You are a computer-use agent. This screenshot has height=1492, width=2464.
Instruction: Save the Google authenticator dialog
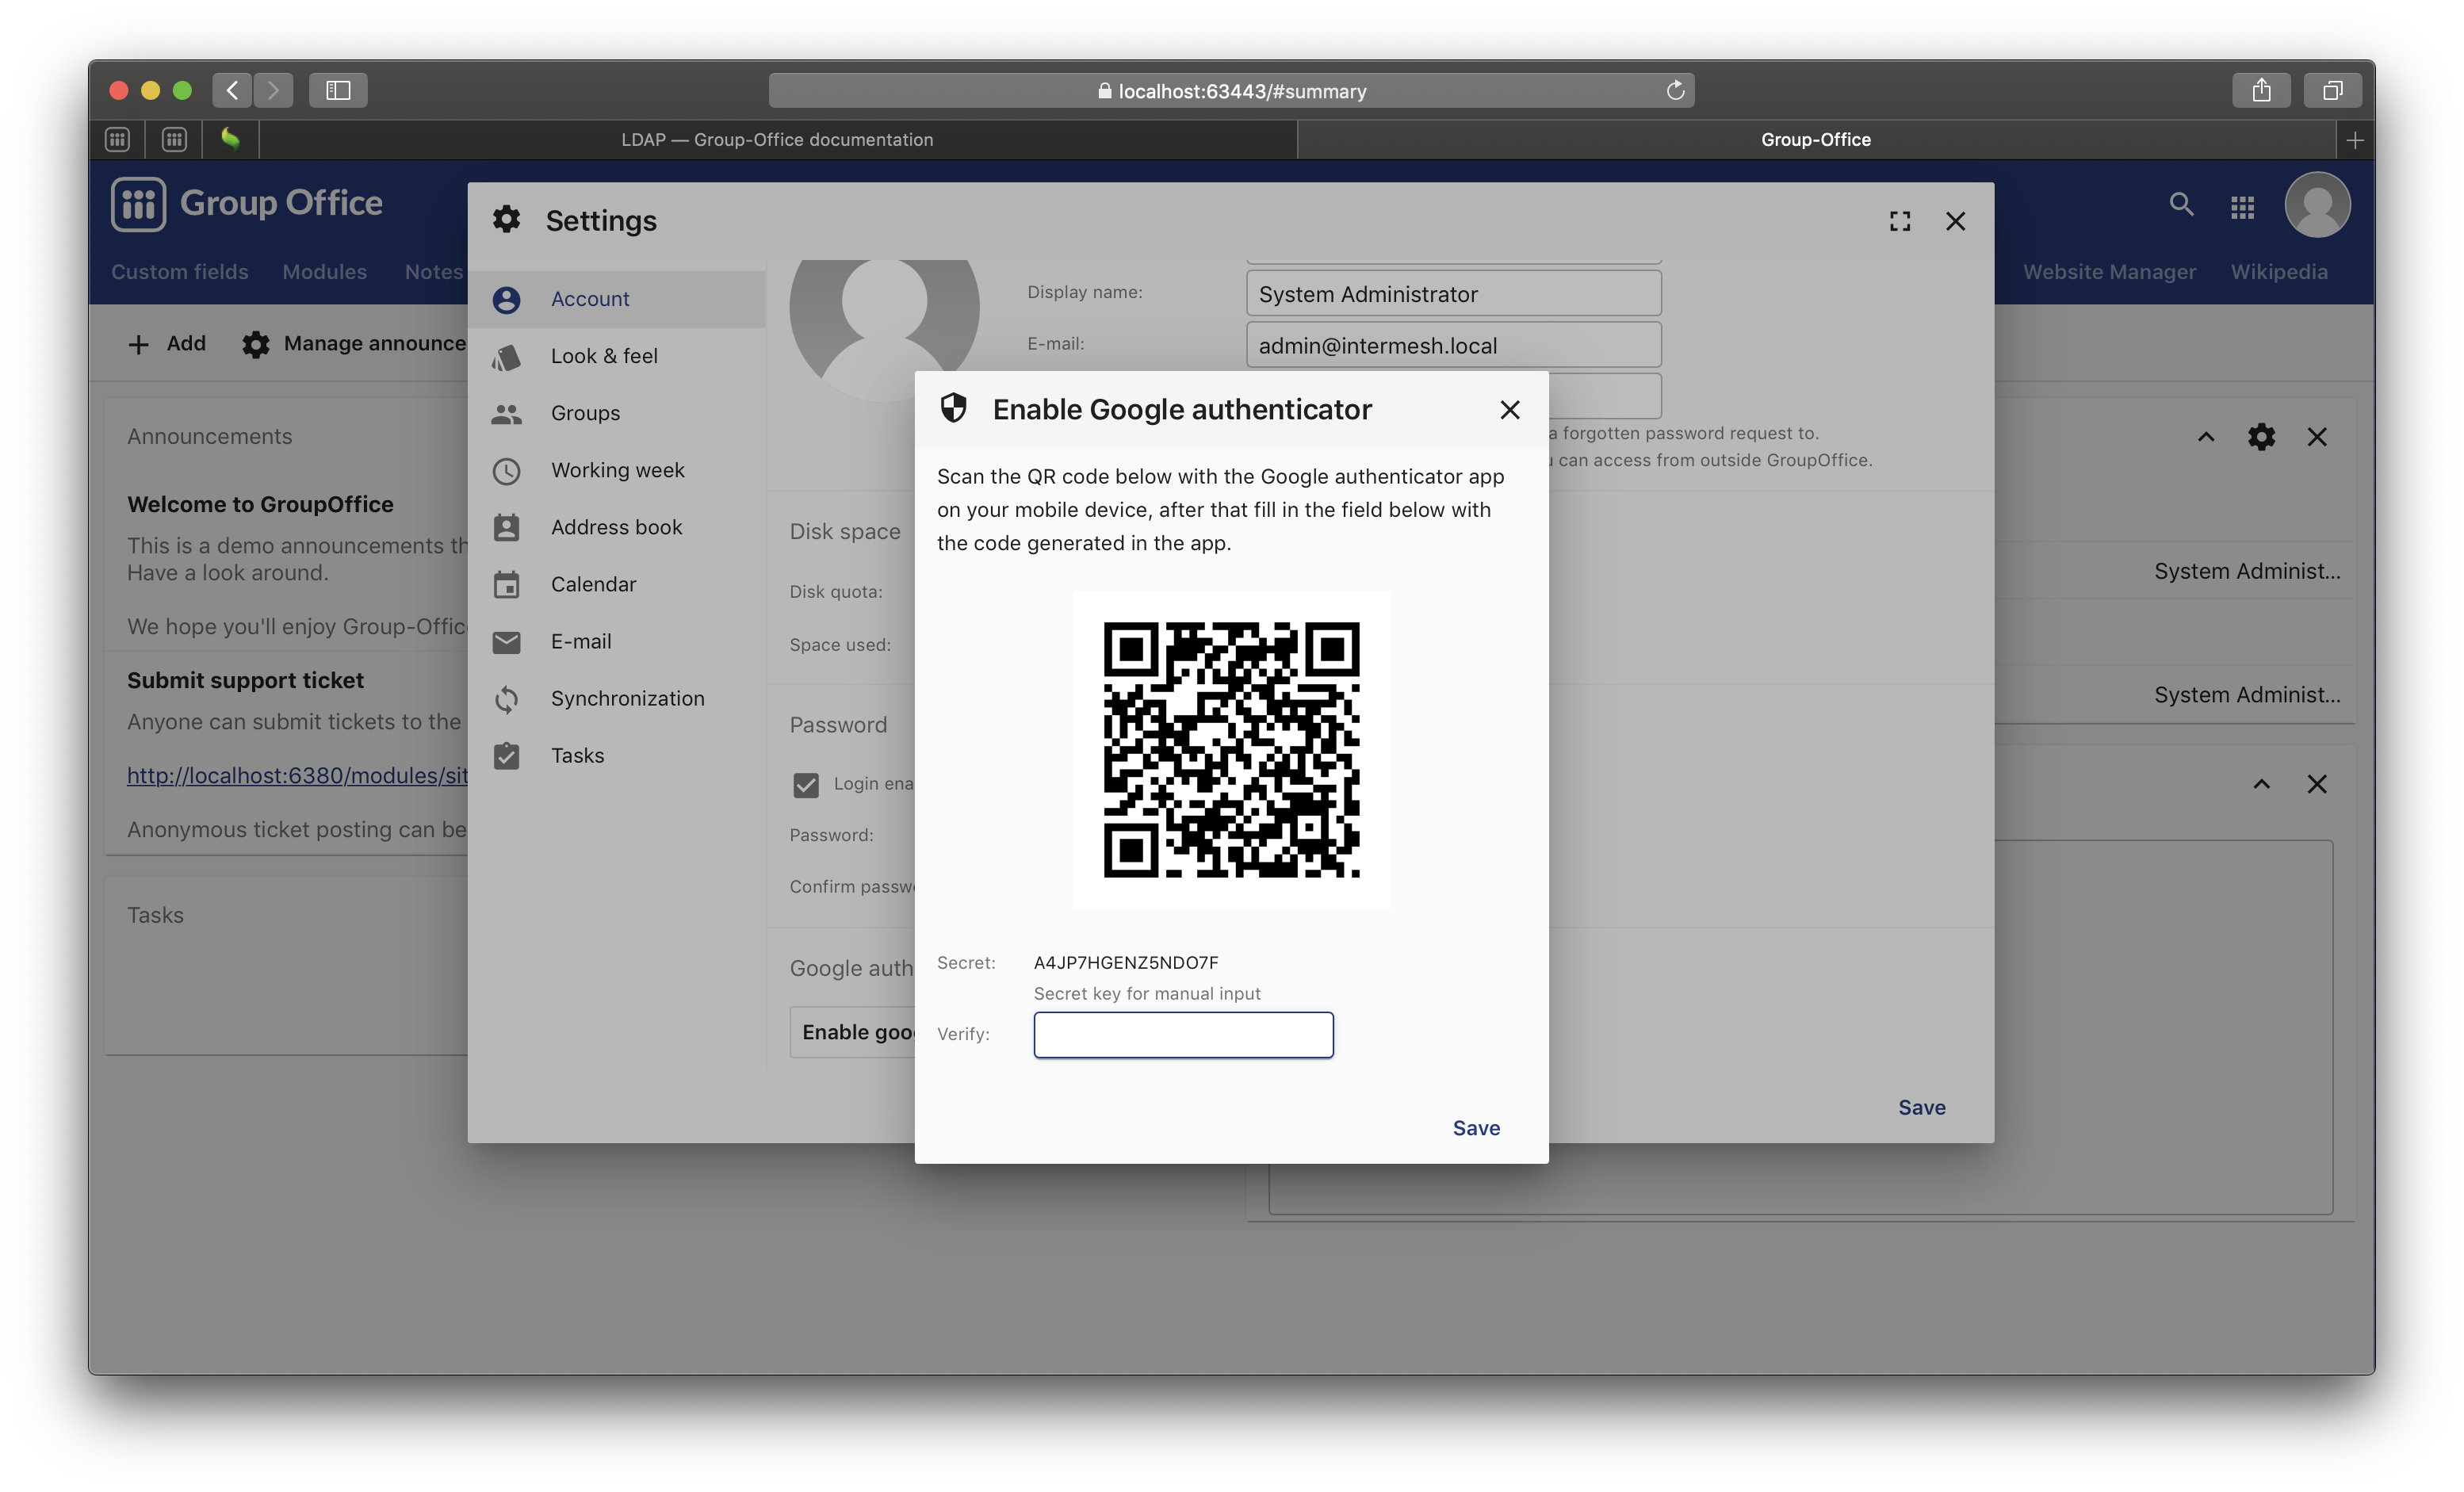click(x=1475, y=1127)
